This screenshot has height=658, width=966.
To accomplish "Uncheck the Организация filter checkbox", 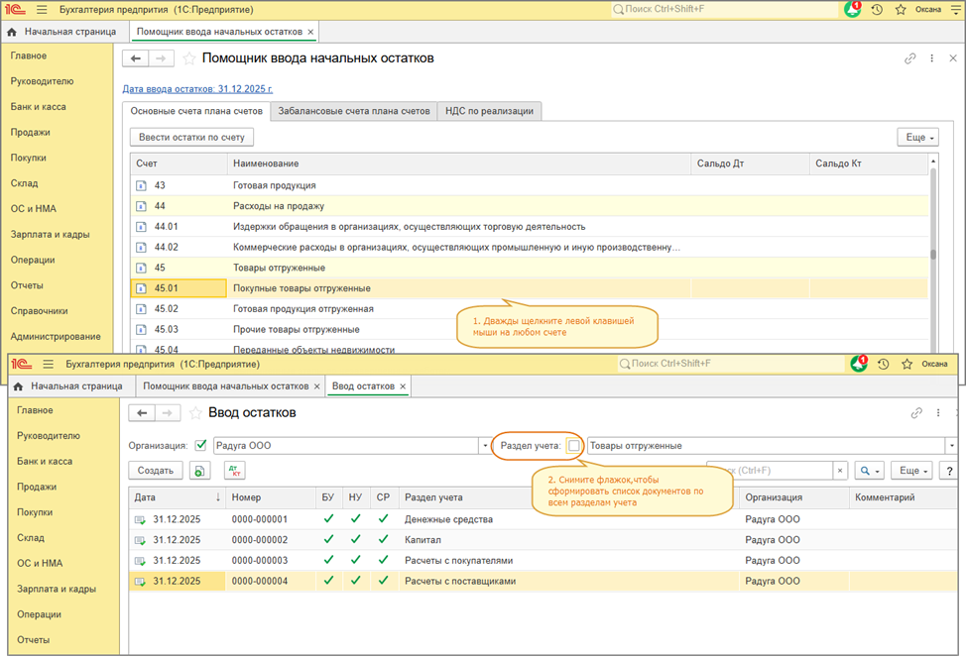I will coord(202,446).
